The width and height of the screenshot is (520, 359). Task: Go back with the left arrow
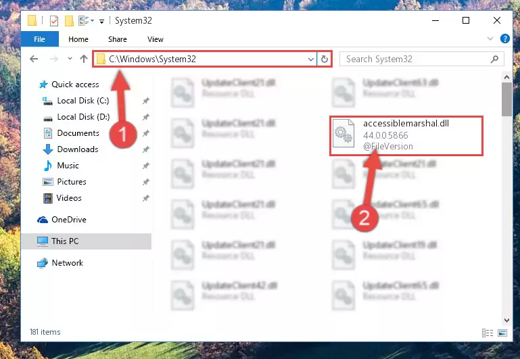34,59
